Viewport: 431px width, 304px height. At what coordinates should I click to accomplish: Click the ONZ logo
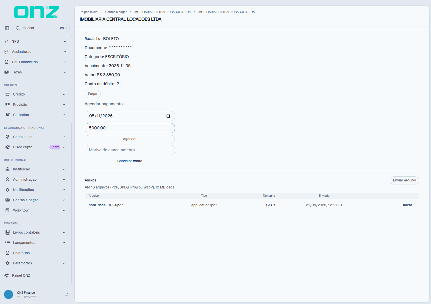click(37, 12)
